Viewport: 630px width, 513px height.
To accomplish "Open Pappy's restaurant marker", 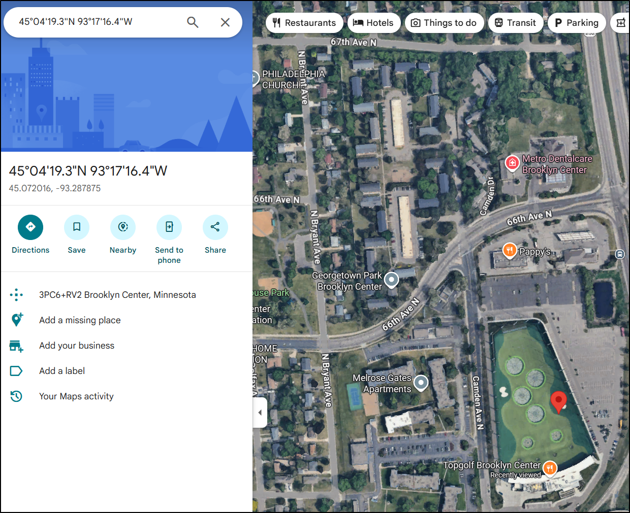I will (x=510, y=250).
